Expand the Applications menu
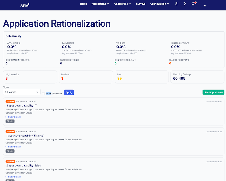The width and height of the screenshot is (226, 181). click(x=100, y=4)
